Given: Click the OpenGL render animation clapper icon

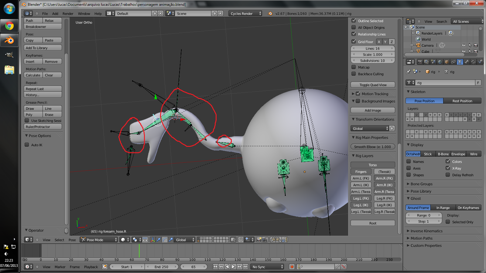Looking at the screenshot, I should point(265,240).
